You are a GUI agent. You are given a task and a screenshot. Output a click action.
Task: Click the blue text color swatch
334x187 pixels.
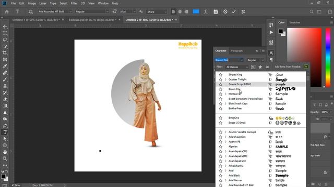[x=196, y=11]
